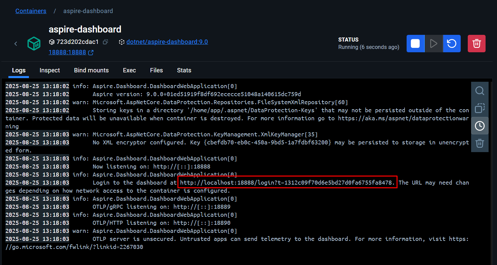
Task: Switch to the Files tab
Action: click(x=156, y=70)
